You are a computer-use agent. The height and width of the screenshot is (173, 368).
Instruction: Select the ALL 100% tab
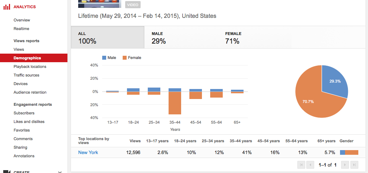click(x=108, y=38)
